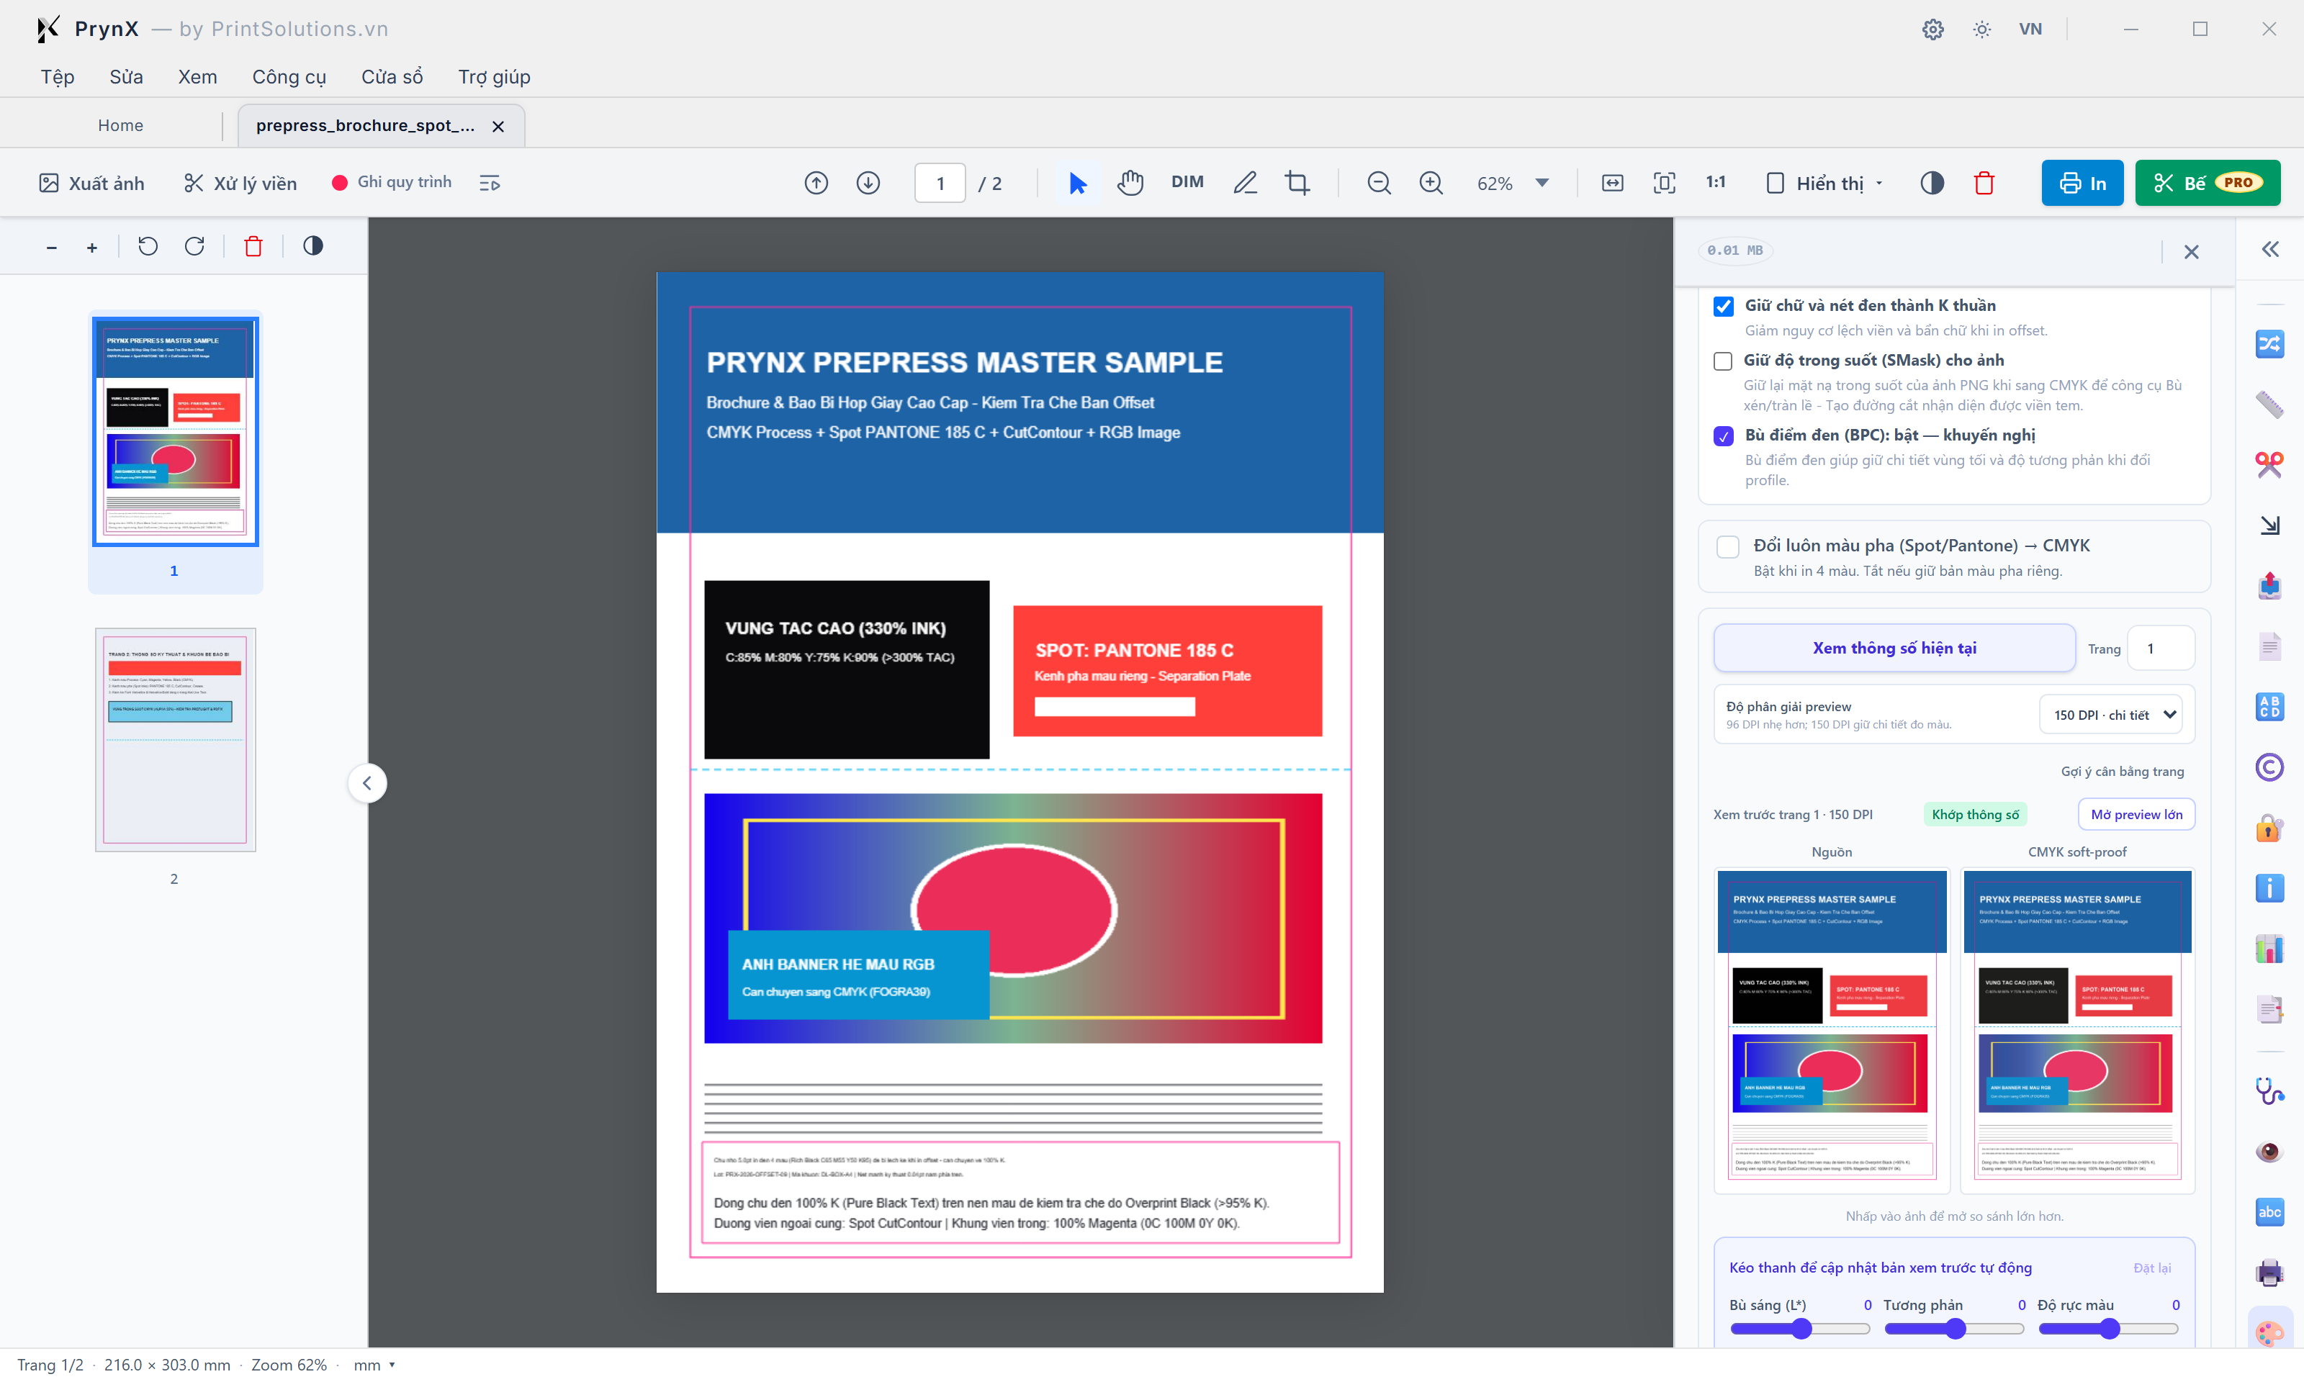Toggle light/dark theme sun icon
Screen dimensions: 2304x1382
[x=1981, y=29]
